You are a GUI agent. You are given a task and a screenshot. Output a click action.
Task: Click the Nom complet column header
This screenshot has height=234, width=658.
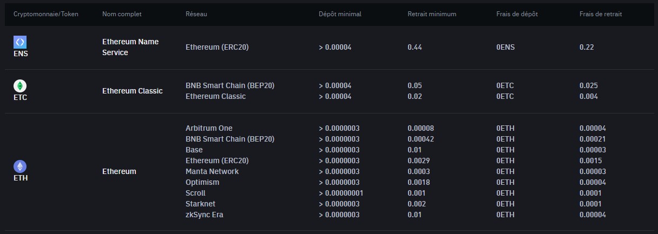pyautogui.click(x=122, y=14)
